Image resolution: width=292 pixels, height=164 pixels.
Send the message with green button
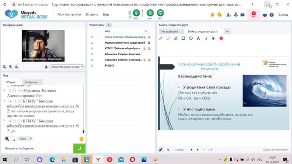[79, 148]
